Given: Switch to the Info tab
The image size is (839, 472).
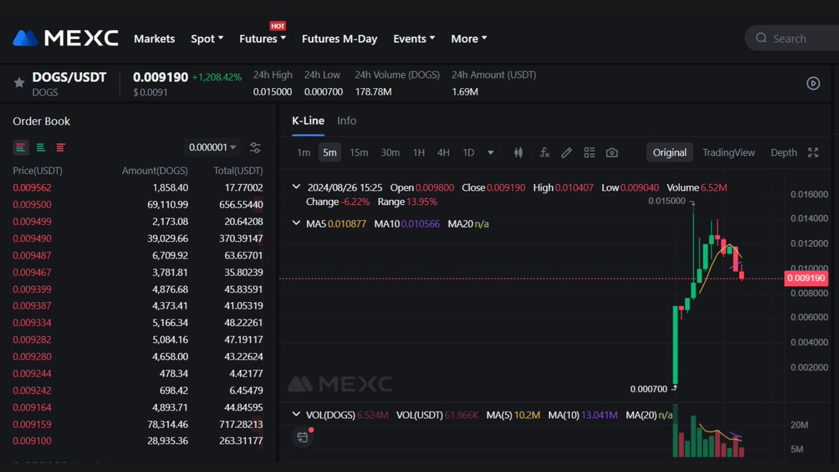Looking at the screenshot, I should click(347, 120).
